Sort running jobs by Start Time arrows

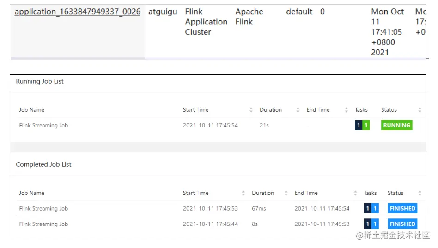(251, 110)
